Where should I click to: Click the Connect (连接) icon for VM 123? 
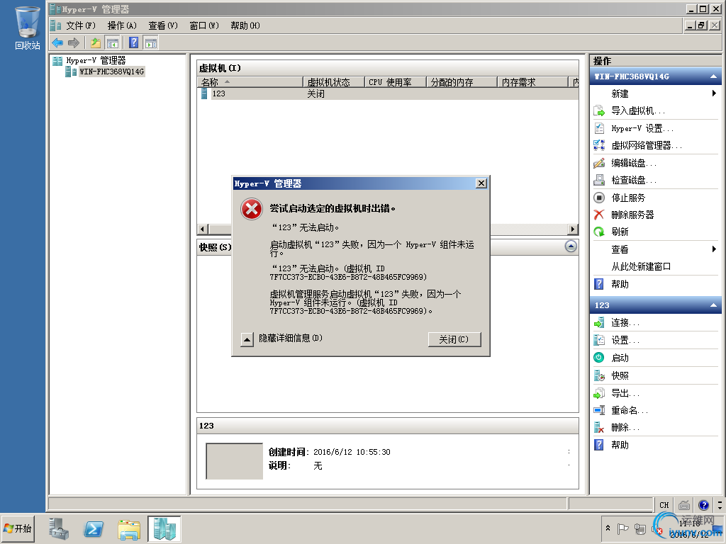pos(599,322)
